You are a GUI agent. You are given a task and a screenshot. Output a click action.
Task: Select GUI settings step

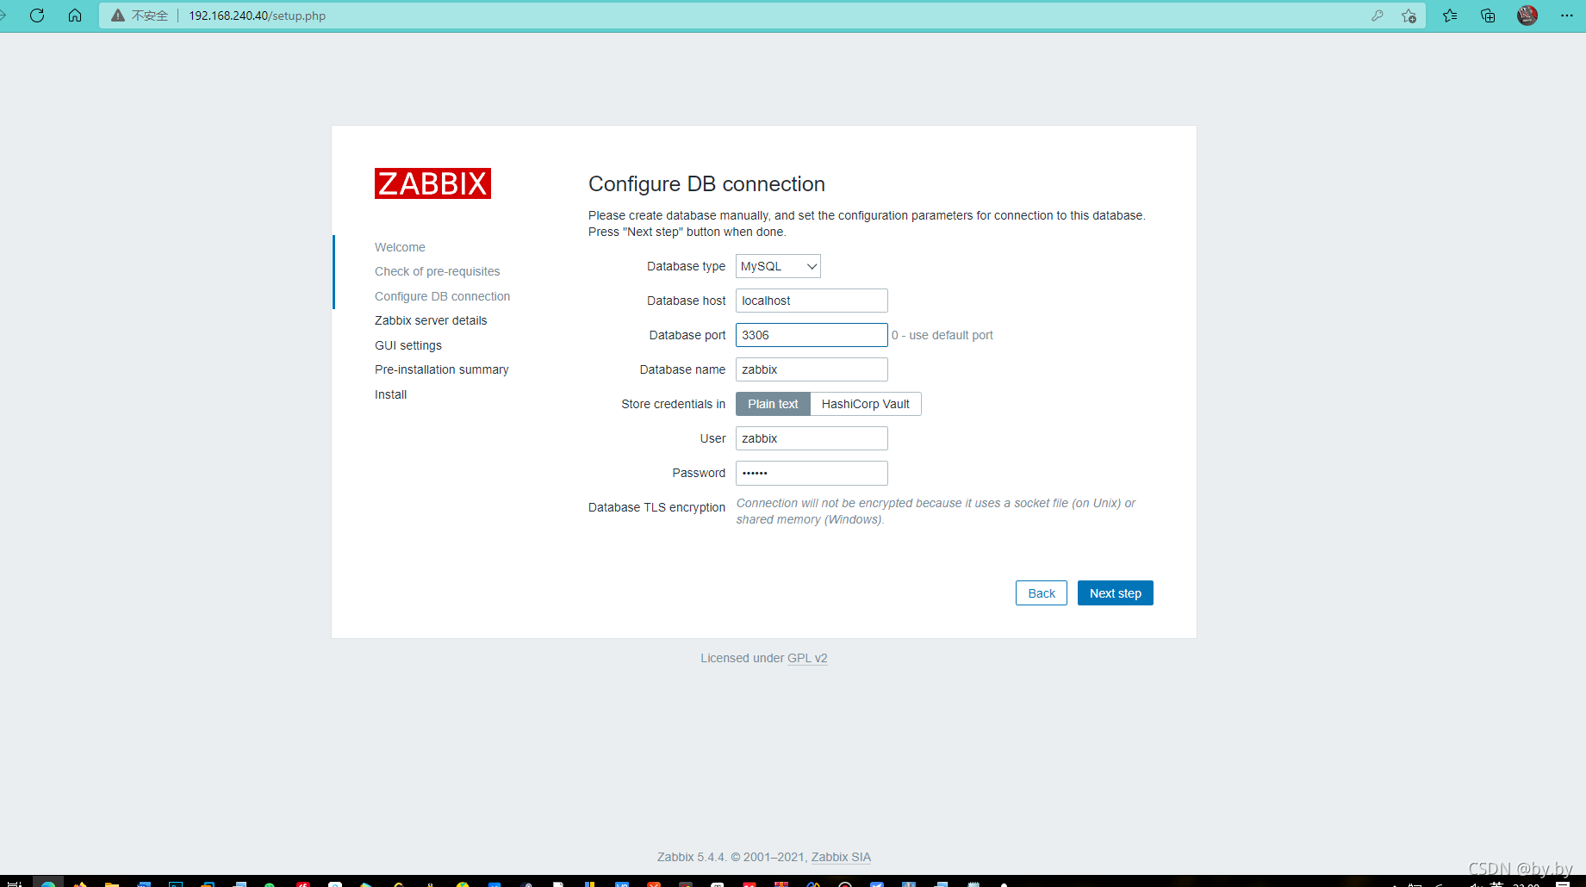(x=408, y=345)
